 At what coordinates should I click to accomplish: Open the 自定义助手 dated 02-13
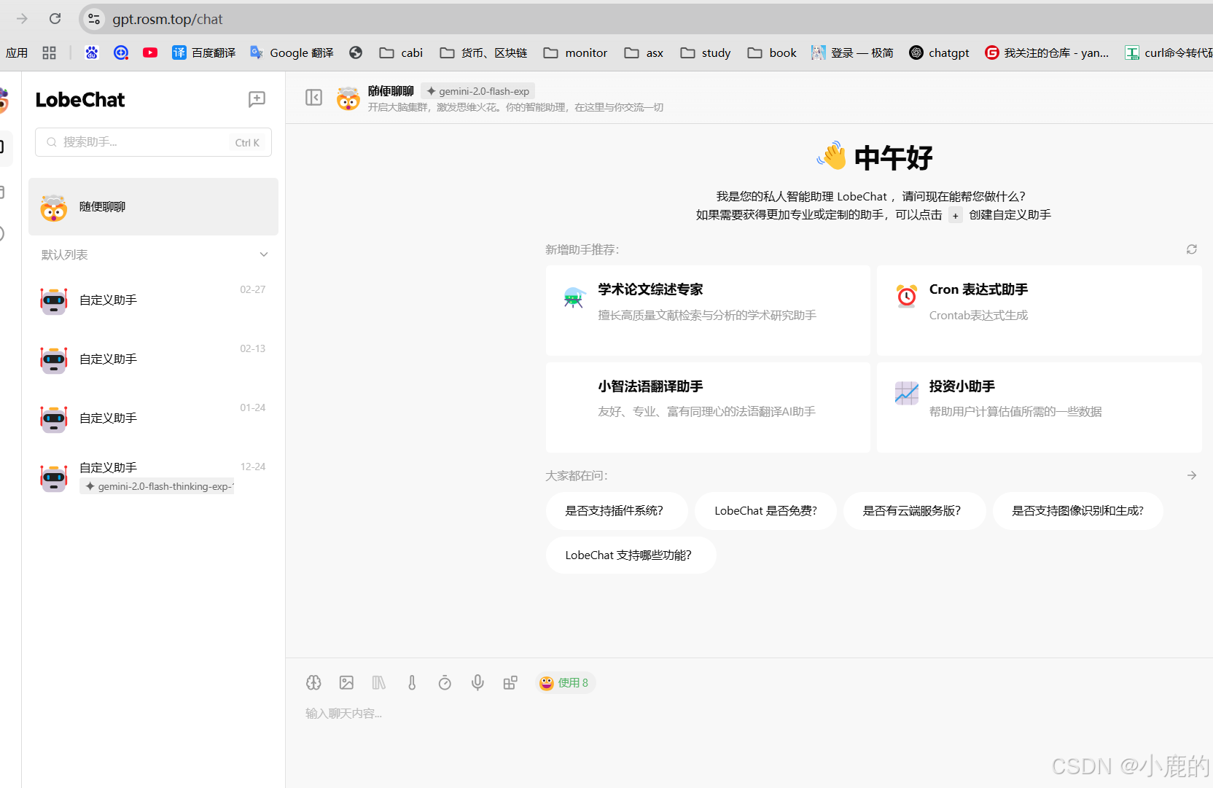(x=153, y=359)
